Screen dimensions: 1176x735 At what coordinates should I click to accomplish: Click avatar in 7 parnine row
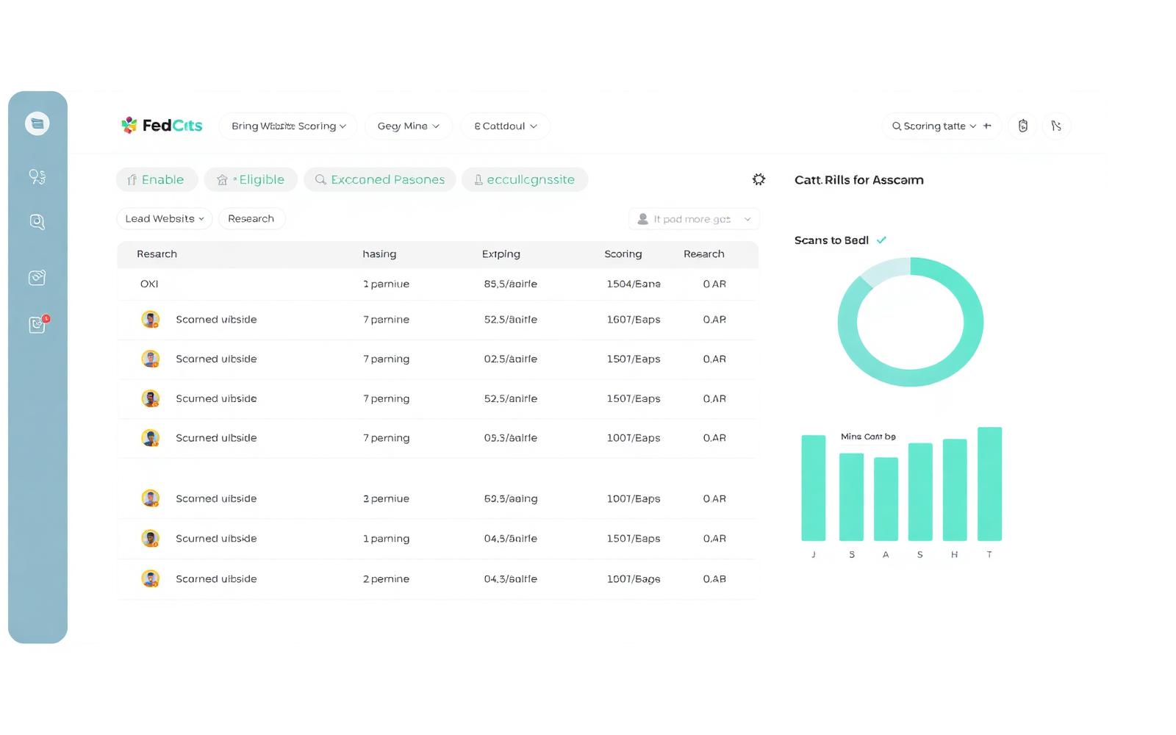[151, 320]
